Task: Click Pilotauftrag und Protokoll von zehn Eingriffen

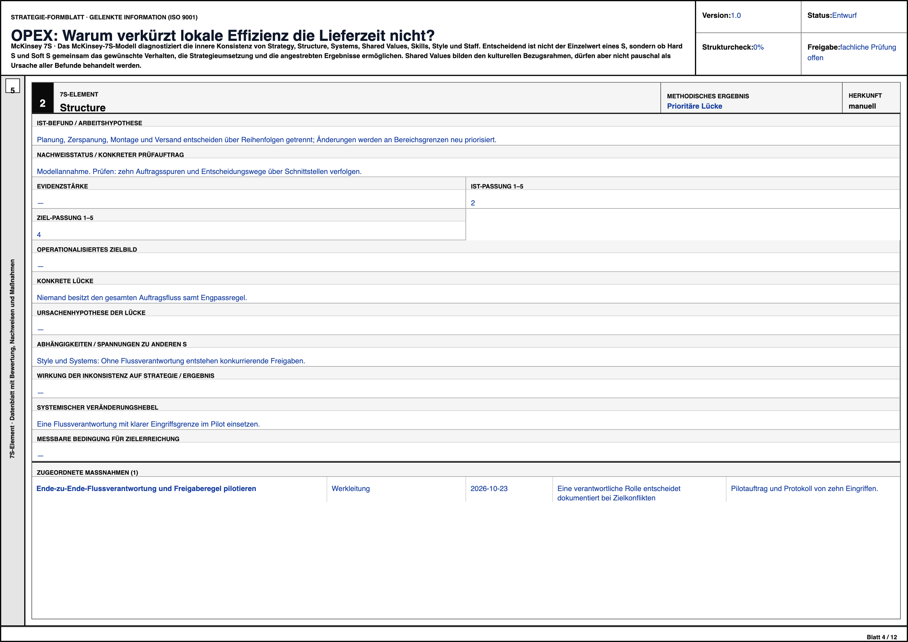Action: pyautogui.click(x=804, y=489)
